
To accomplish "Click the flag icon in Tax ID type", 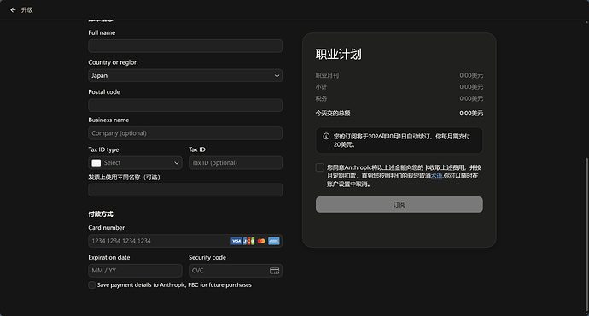I will click(96, 162).
